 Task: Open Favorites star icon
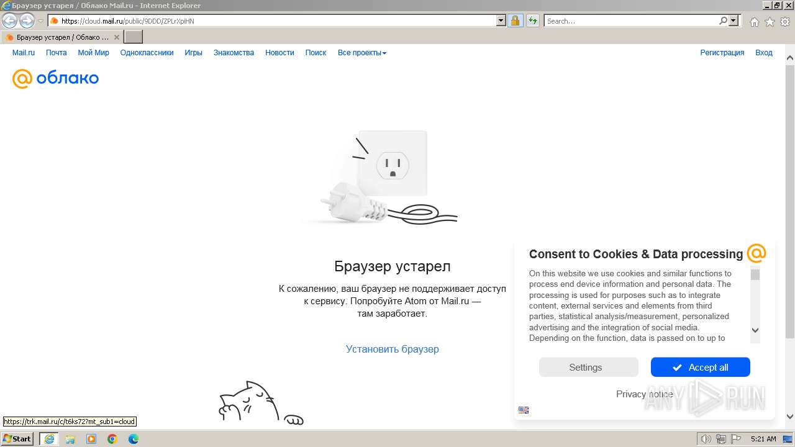[770, 22]
